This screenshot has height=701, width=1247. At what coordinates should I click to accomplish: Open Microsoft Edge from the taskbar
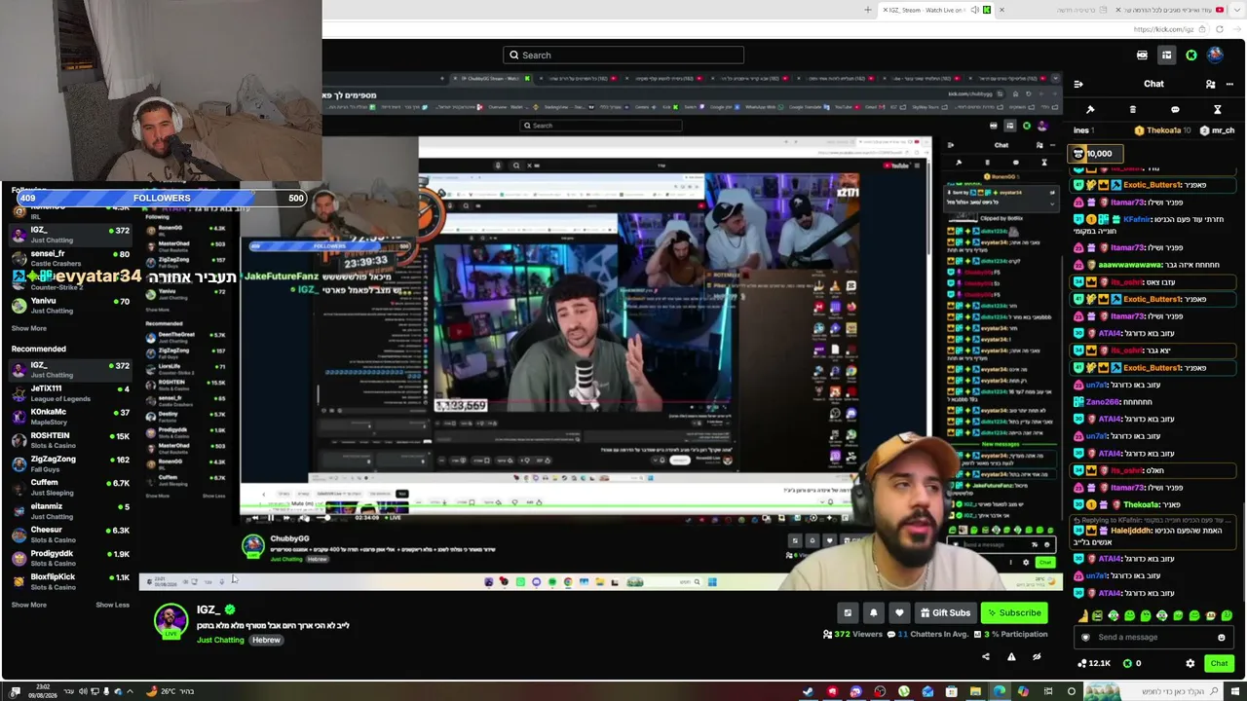pos(999,691)
